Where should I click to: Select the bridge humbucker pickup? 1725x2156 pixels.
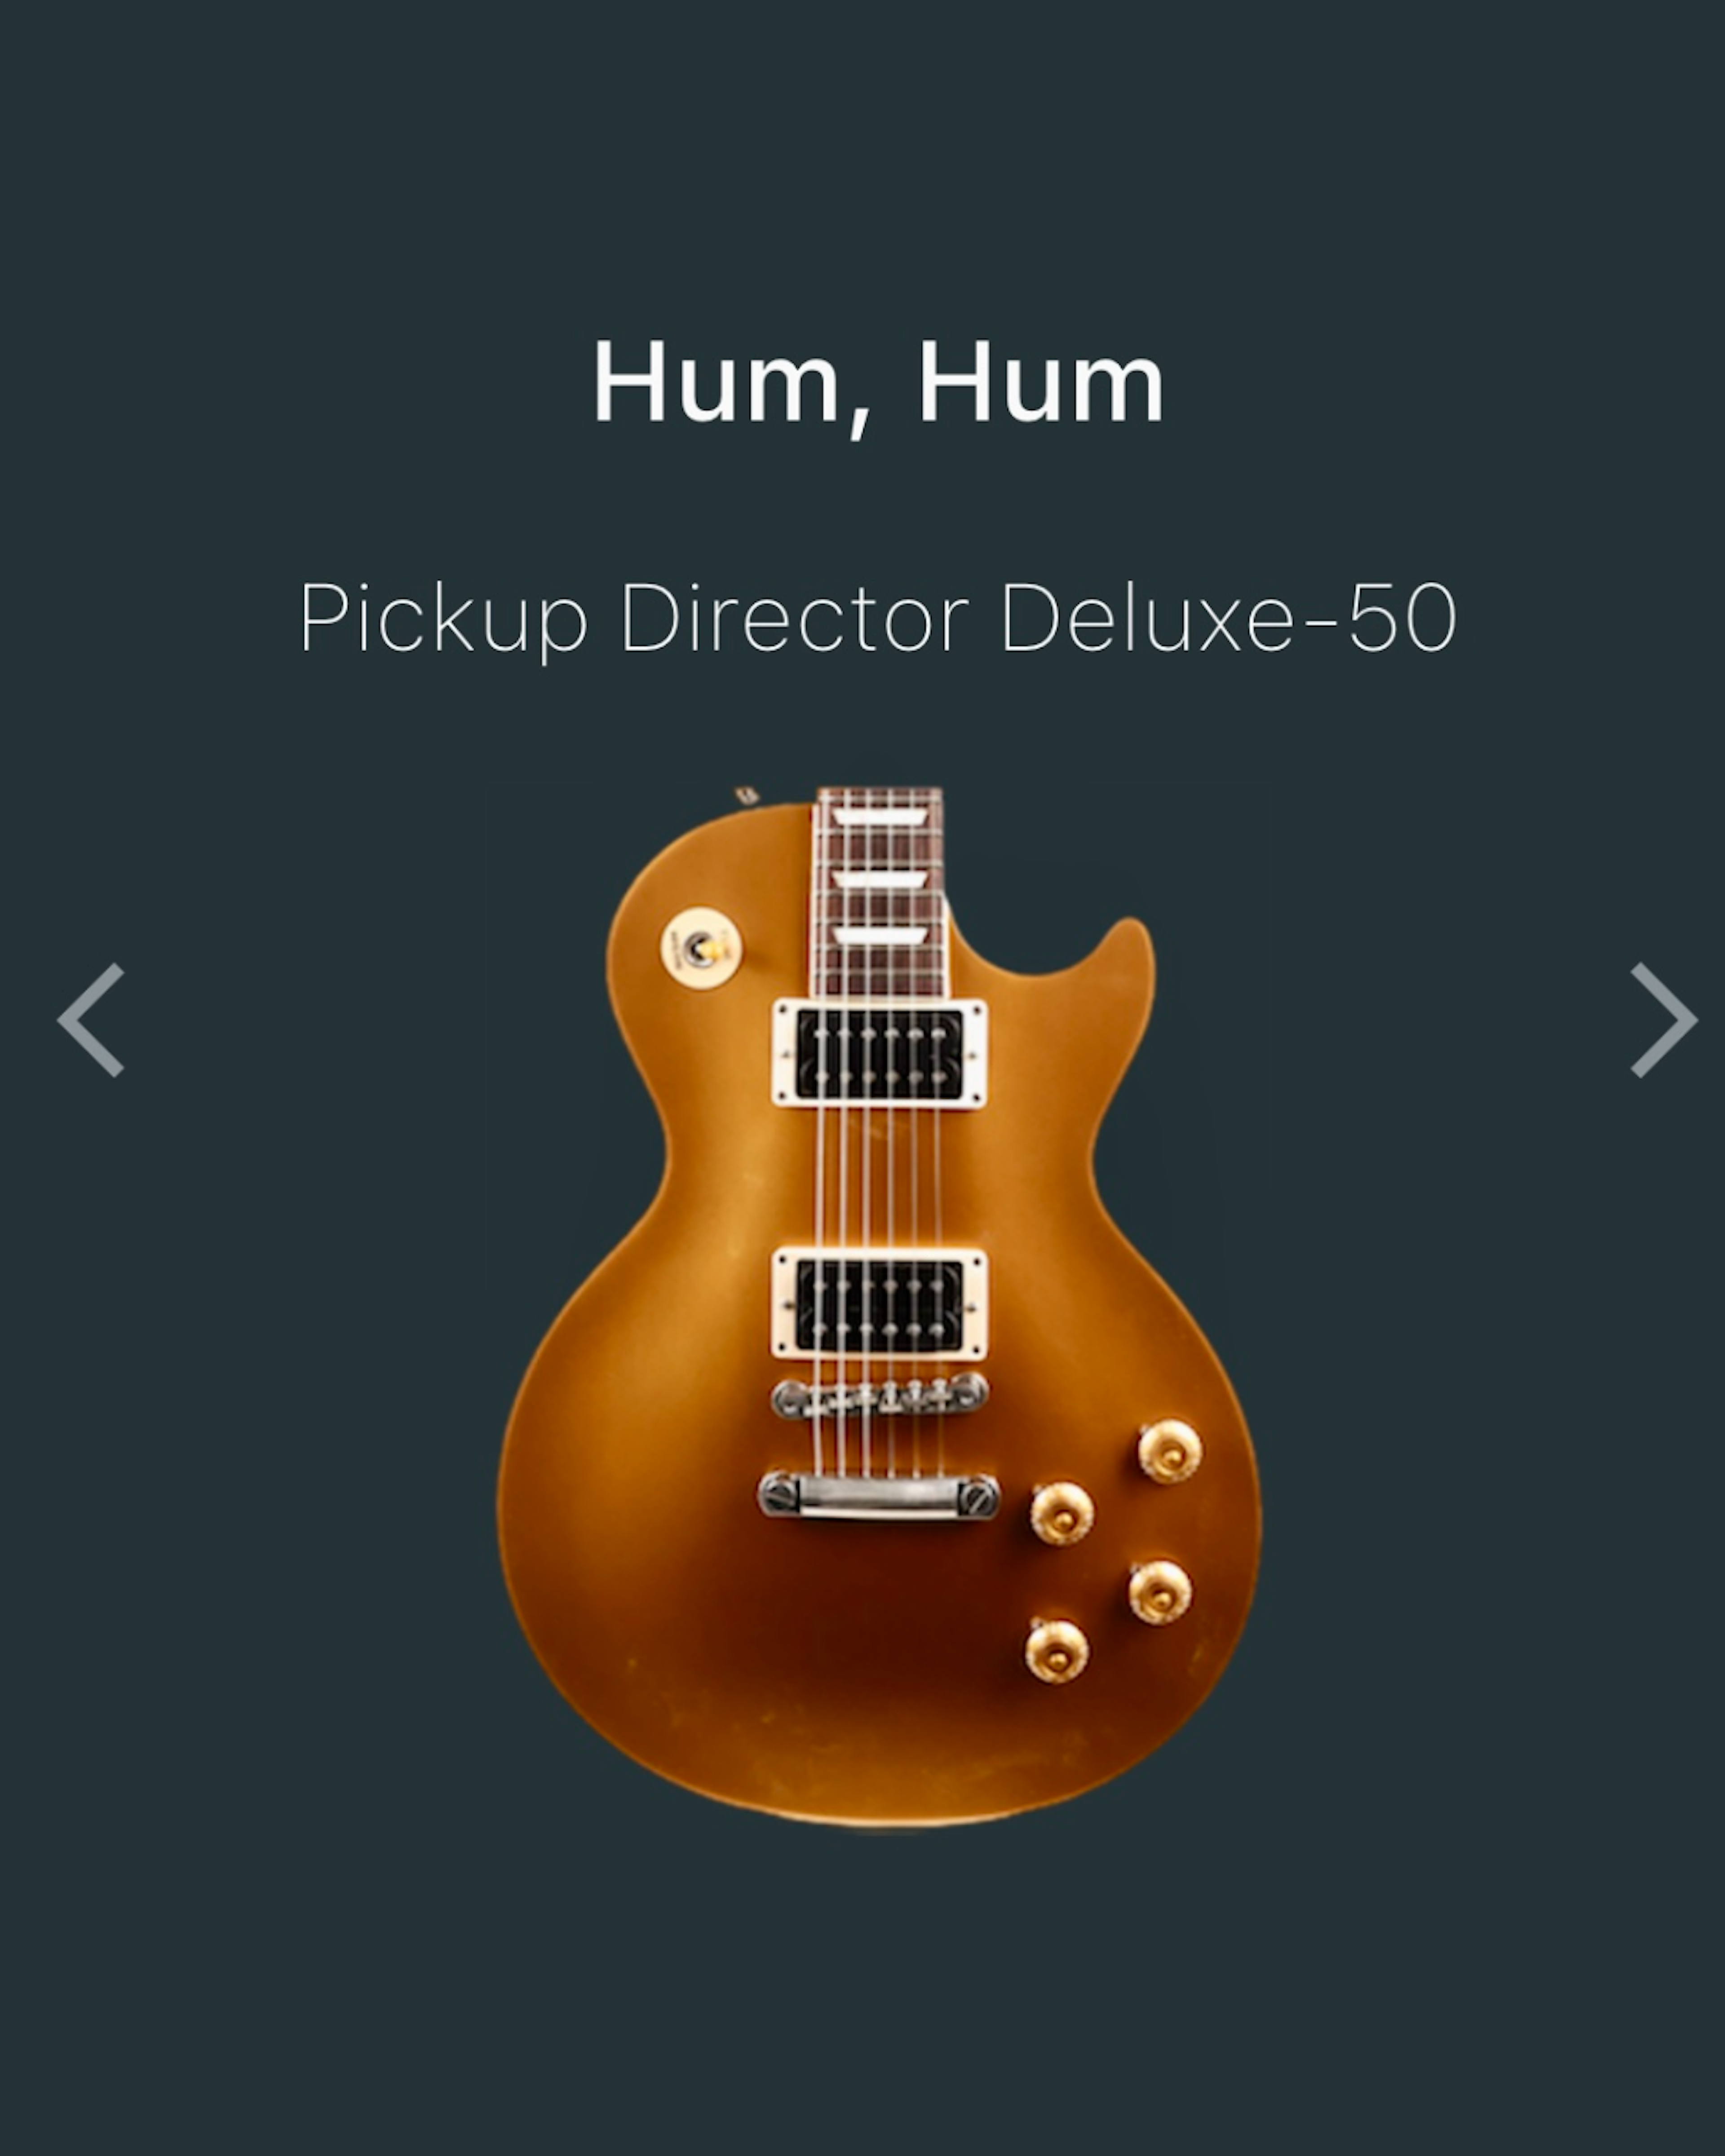(879, 1303)
